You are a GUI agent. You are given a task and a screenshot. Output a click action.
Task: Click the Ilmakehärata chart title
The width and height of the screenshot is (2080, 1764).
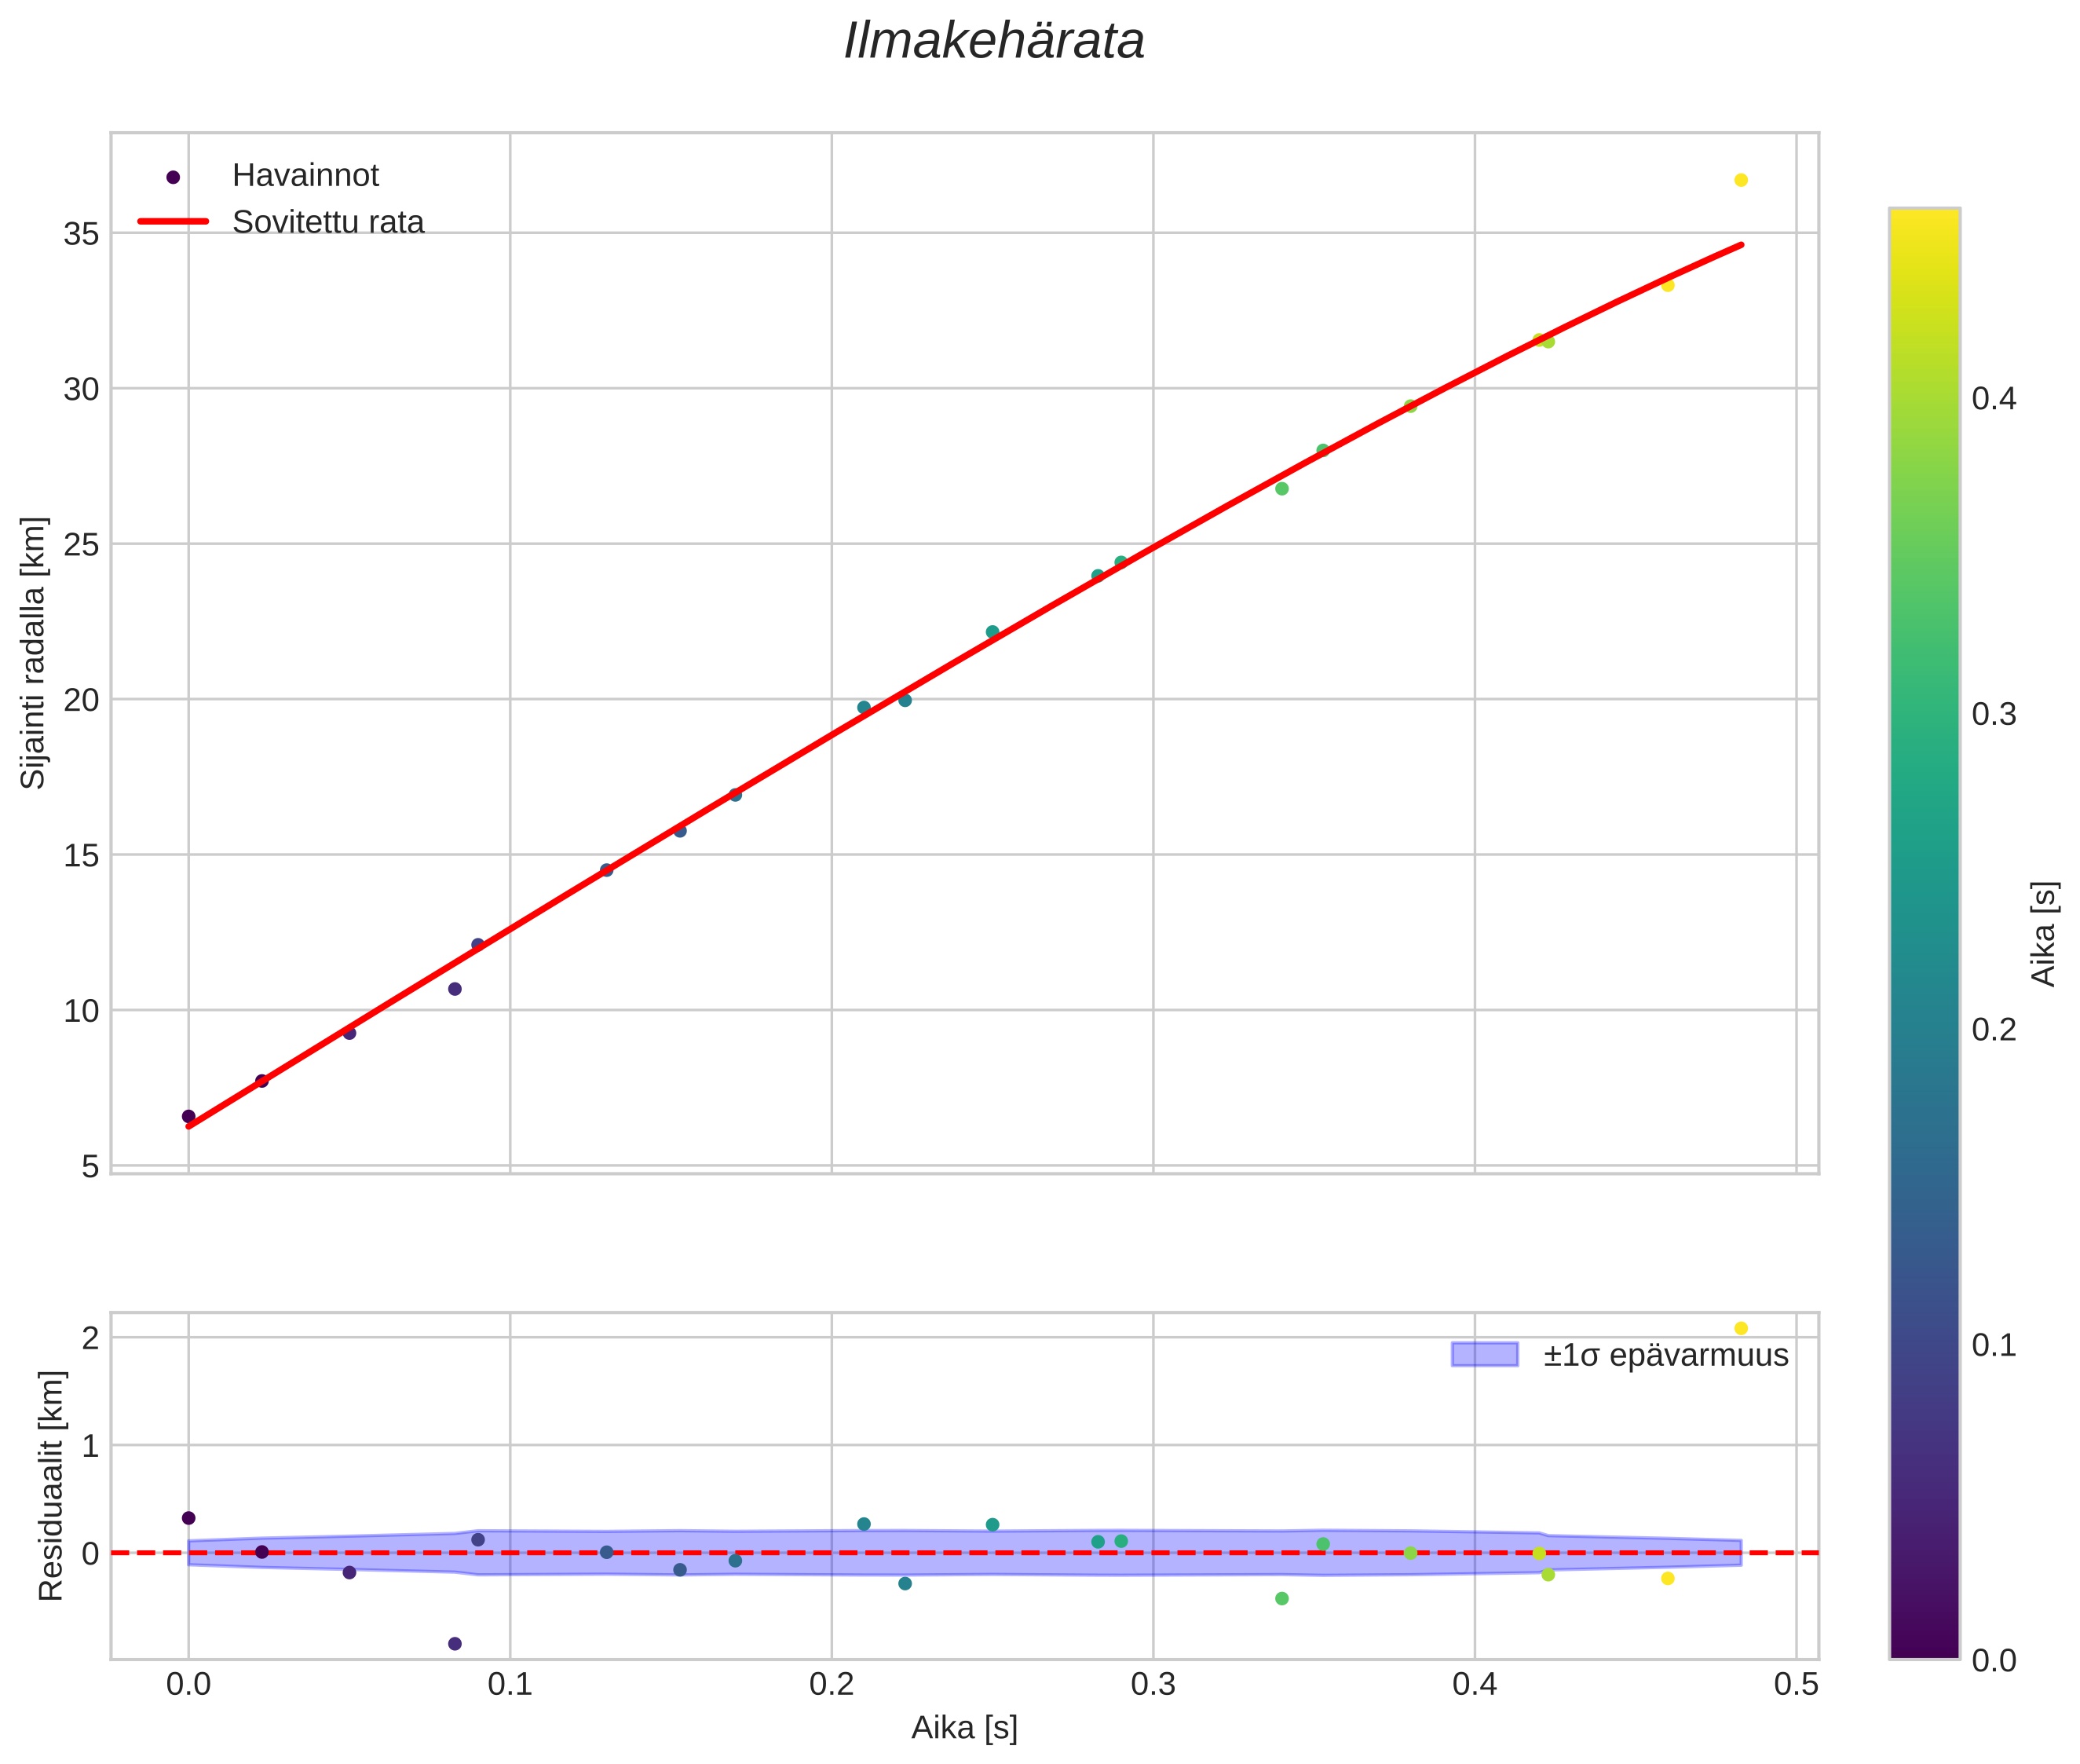coord(993,42)
